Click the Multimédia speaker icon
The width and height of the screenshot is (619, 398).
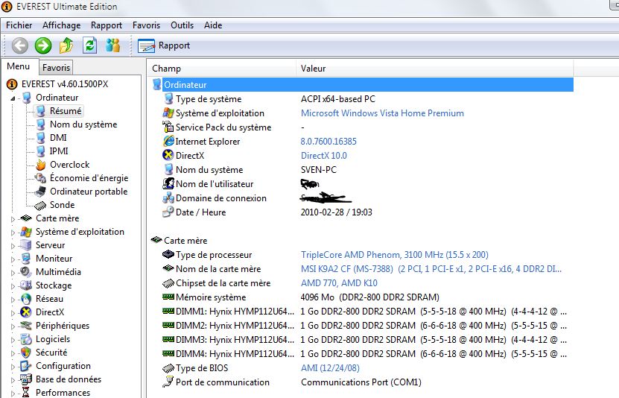click(26, 272)
